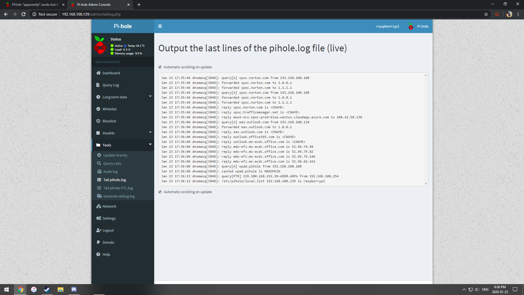This screenshot has height=295, width=524.
Task: Click the raspberrypi hostname text
Action: [x=388, y=26]
